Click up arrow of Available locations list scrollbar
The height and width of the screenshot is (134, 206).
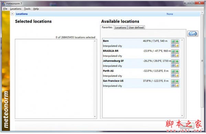[182, 40]
